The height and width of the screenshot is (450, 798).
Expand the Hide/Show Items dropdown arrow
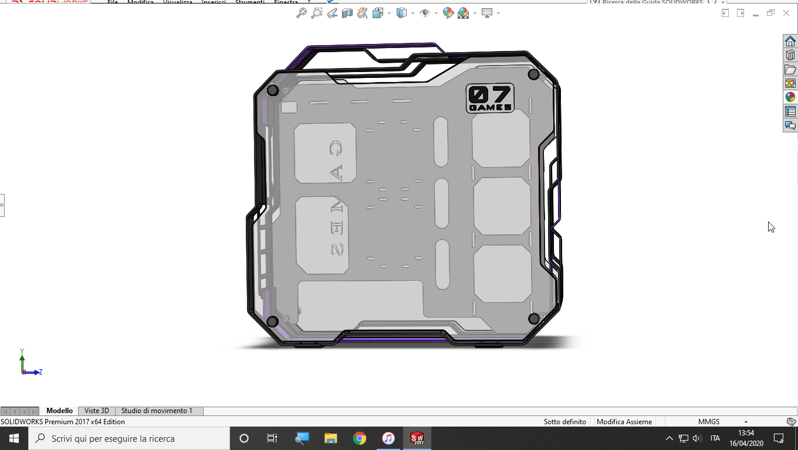pos(436,13)
